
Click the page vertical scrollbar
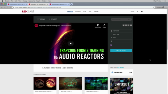click(167, 30)
